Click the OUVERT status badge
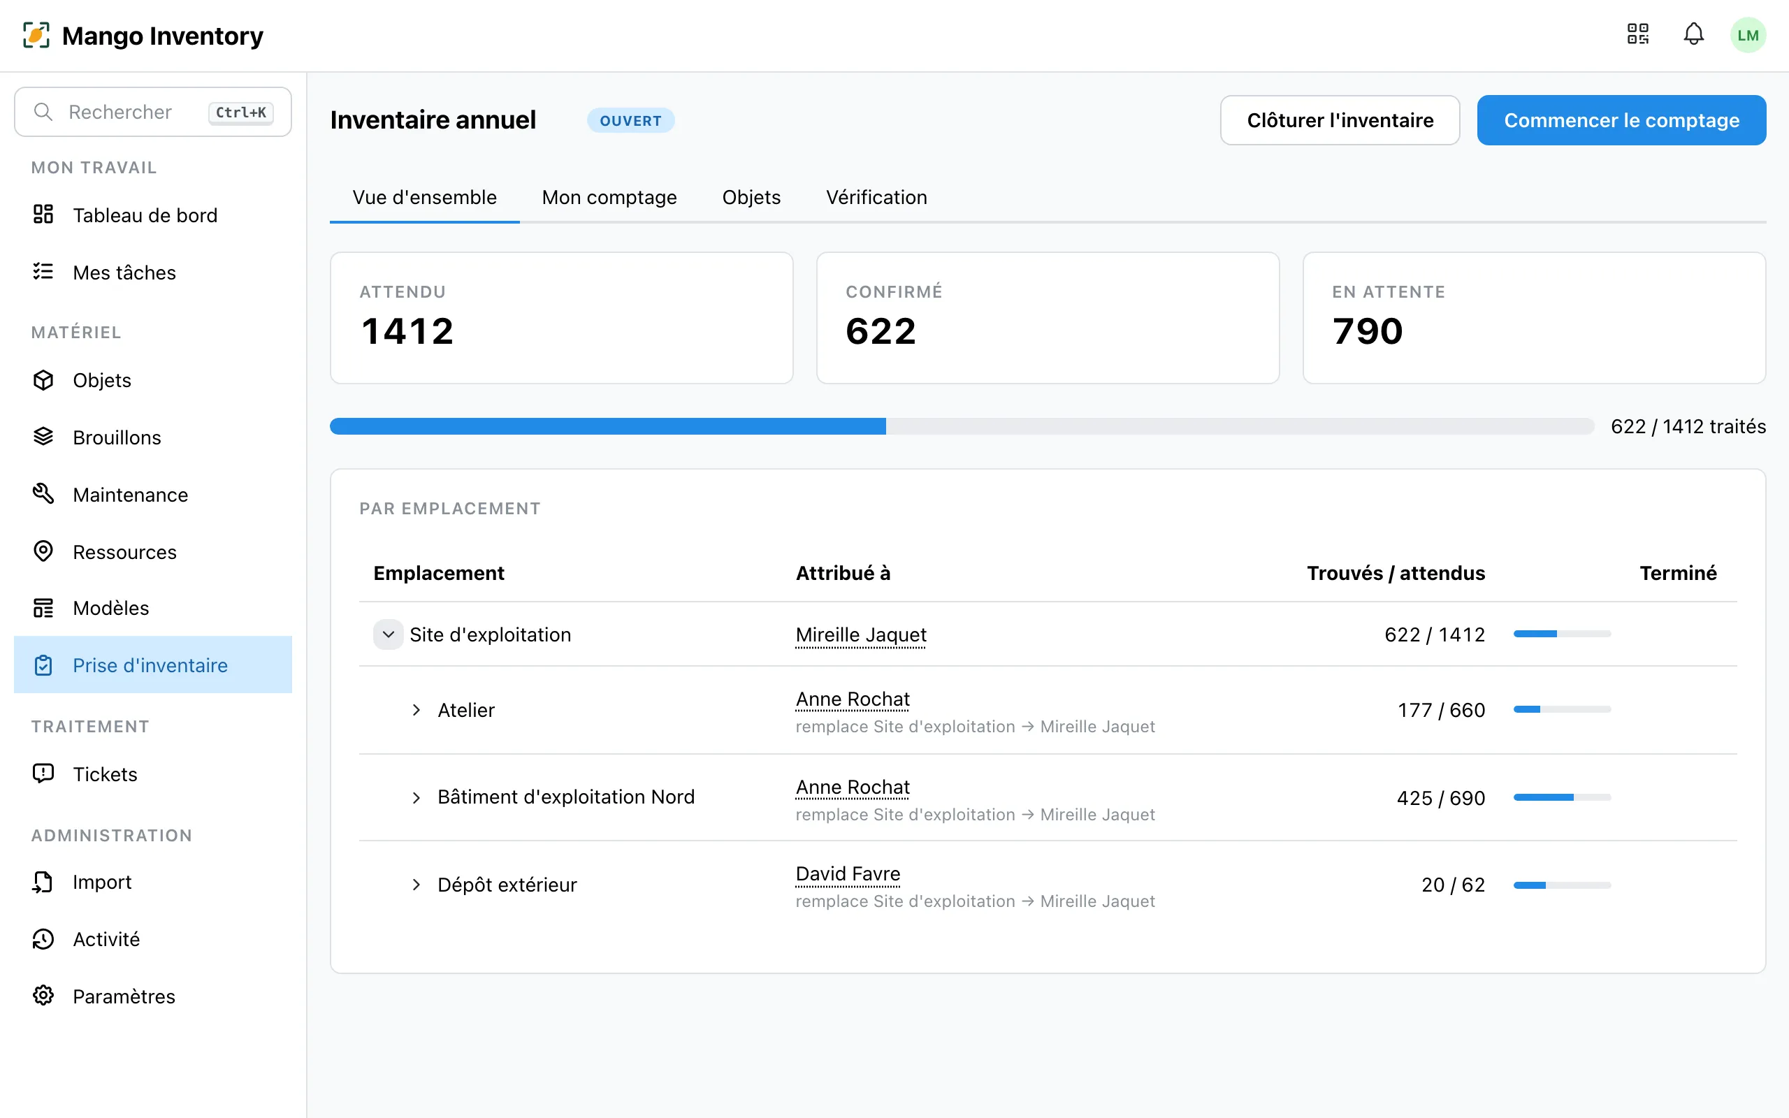This screenshot has height=1118, width=1789. [x=630, y=120]
